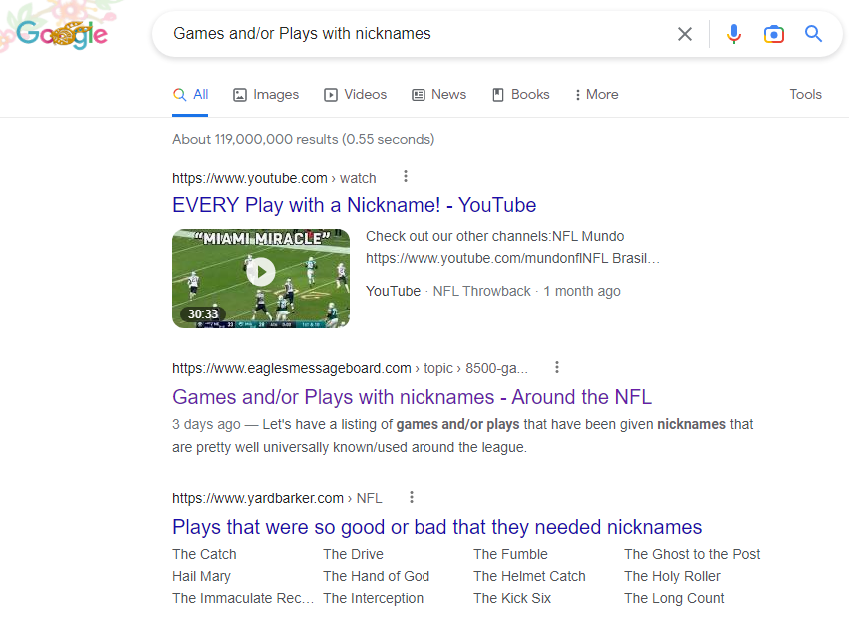The width and height of the screenshot is (849, 622).
Task: Switch to the Images tab
Action: [x=266, y=94]
